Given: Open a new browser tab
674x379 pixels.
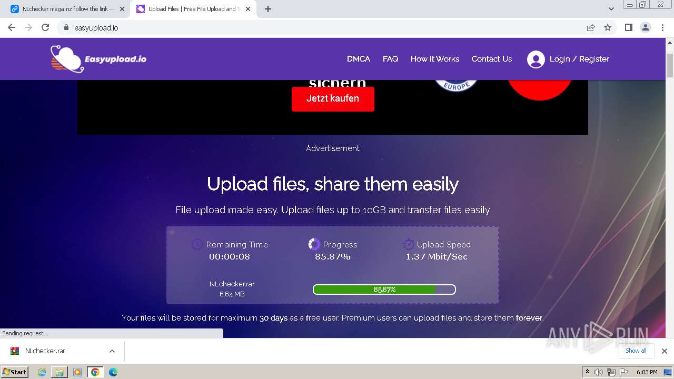Looking at the screenshot, I should [x=268, y=9].
